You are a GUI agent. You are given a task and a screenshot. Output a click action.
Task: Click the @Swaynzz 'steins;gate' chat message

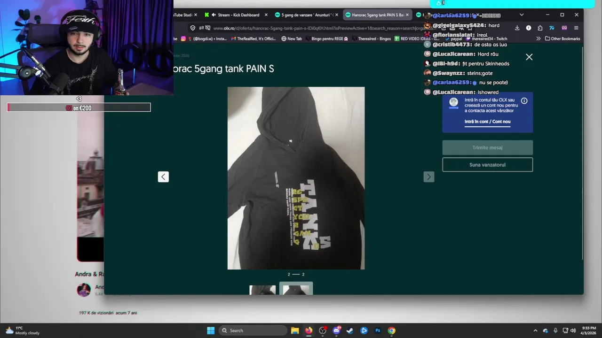pyautogui.click(x=458, y=73)
